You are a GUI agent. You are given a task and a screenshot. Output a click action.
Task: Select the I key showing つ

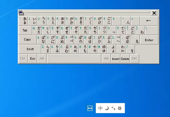(102, 30)
